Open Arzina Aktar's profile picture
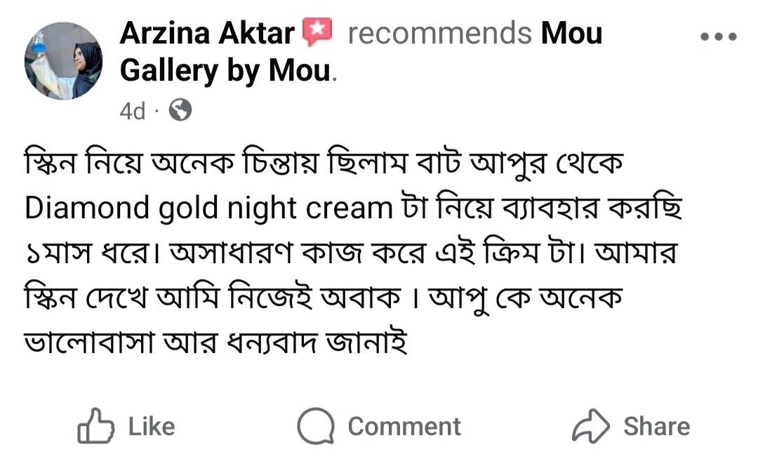Viewport: 758px width, 473px height. (64, 61)
